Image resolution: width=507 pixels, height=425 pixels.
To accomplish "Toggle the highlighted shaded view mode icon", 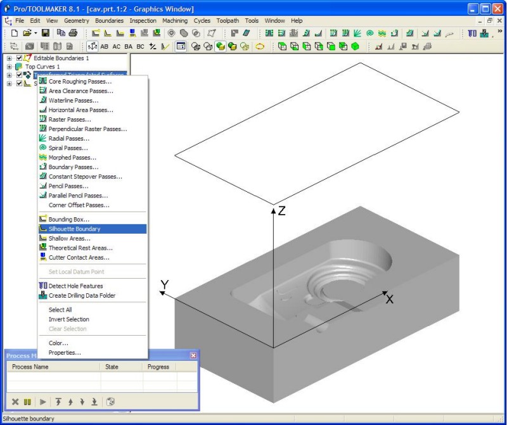I will [x=221, y=46].
